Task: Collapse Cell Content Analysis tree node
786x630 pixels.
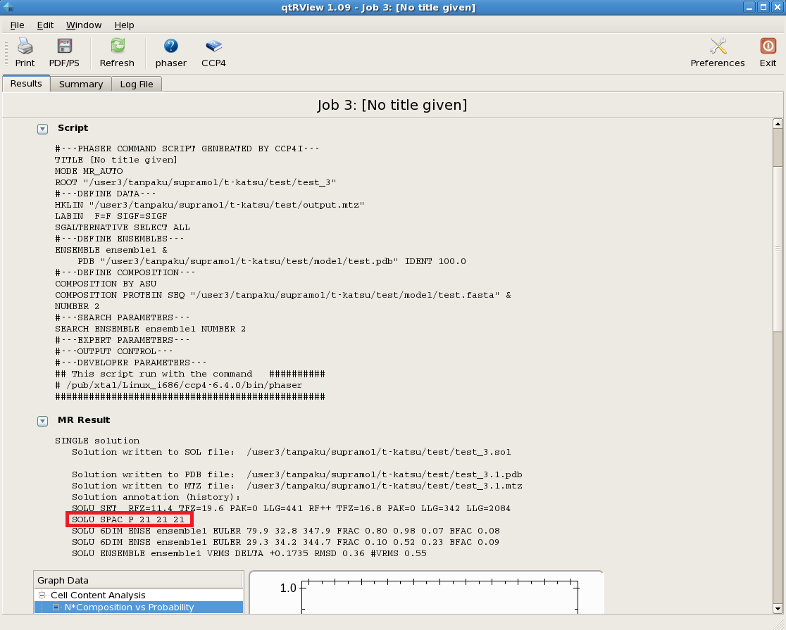Action: [43, 596]
